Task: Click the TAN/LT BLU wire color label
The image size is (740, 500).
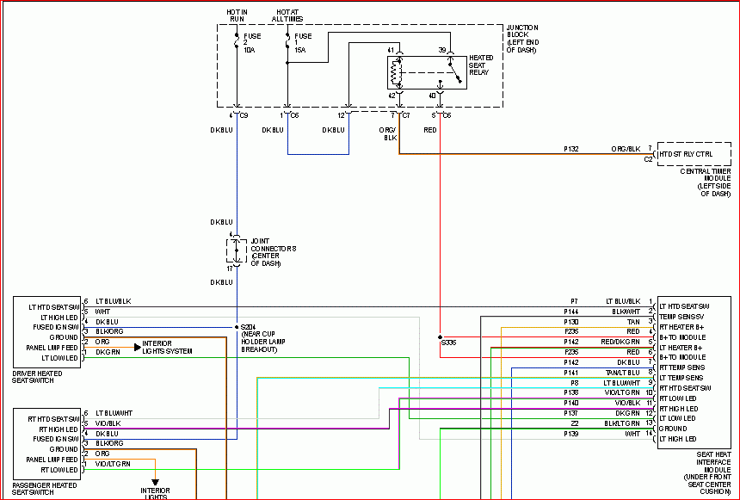Action: (x=623, y=373)
